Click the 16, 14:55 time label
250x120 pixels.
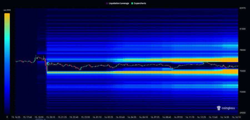tap(225, 117)
